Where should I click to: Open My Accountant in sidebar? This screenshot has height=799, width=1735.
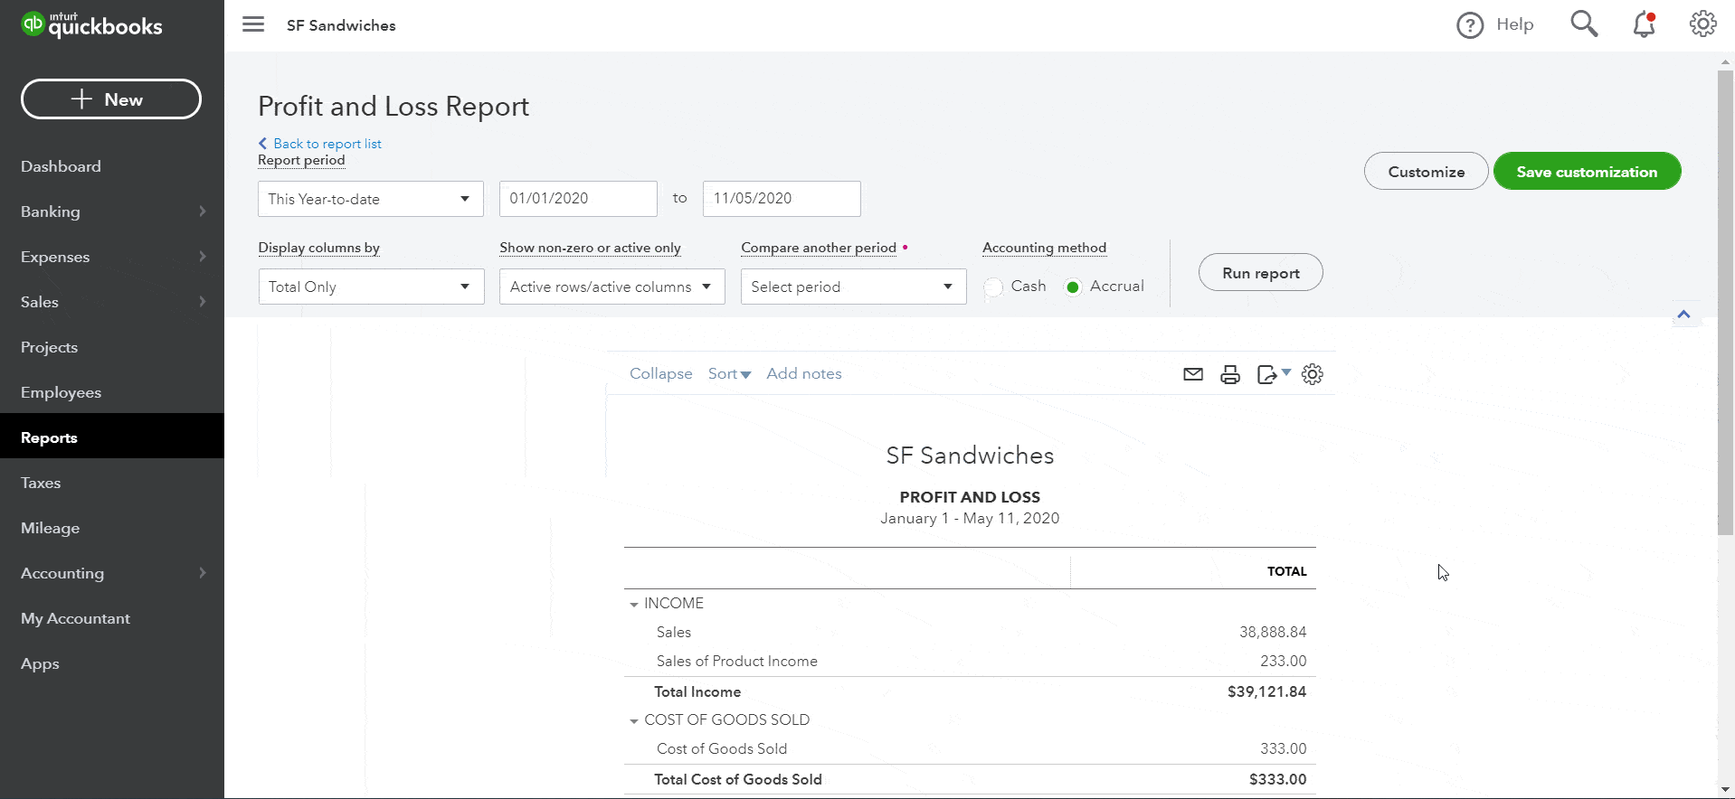(75, 618)
